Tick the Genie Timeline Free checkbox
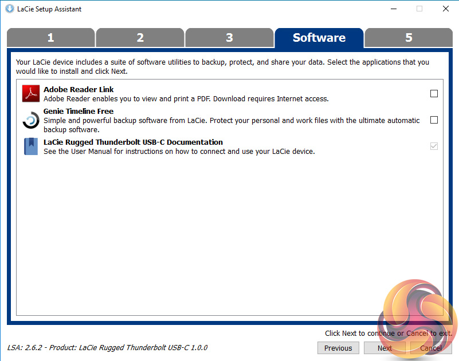The width and height of the screenshot is (459, 361). (434, 120)
